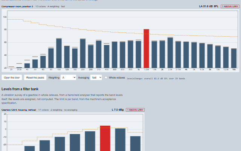Image resolution: width=241 pixels, height=151 pixels.
Task: Select the 315 Hz bar in compressor chart
Action: (99, 54)
